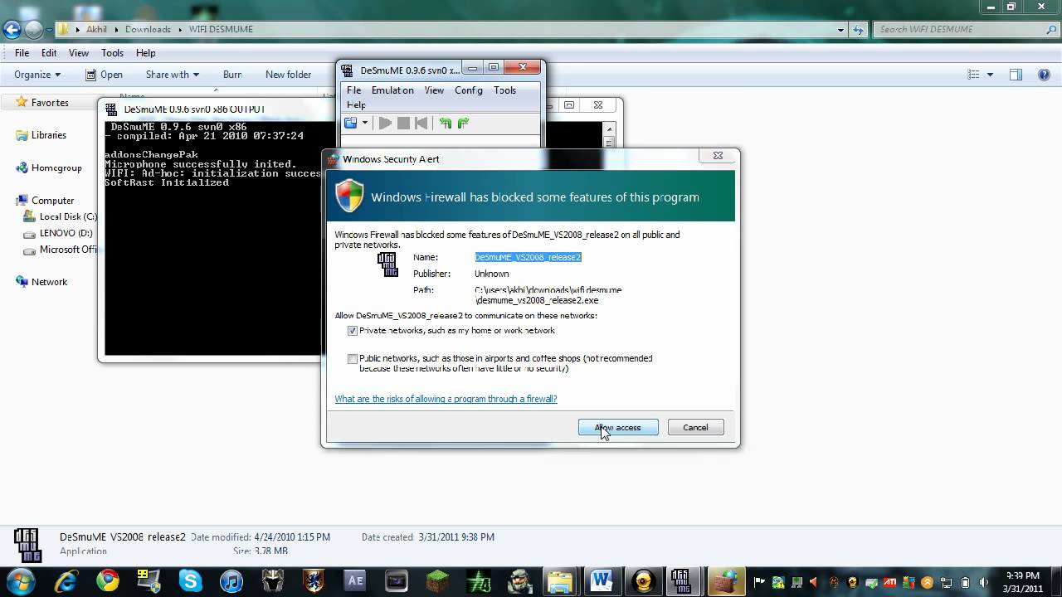The image size is (1062, 597).
Task: Select Homegroup in navigation pane
Action: pos(56,167)
